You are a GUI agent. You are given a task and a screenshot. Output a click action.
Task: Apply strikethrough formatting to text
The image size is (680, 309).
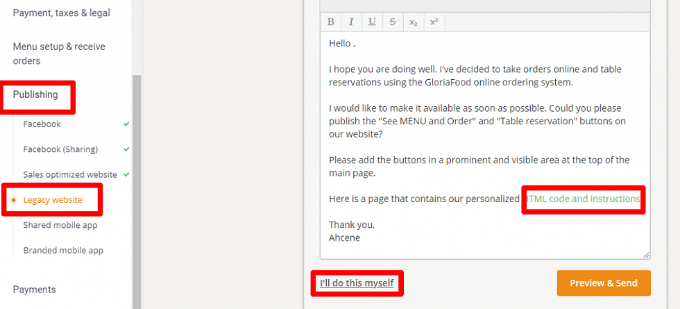tap(393, 22)
